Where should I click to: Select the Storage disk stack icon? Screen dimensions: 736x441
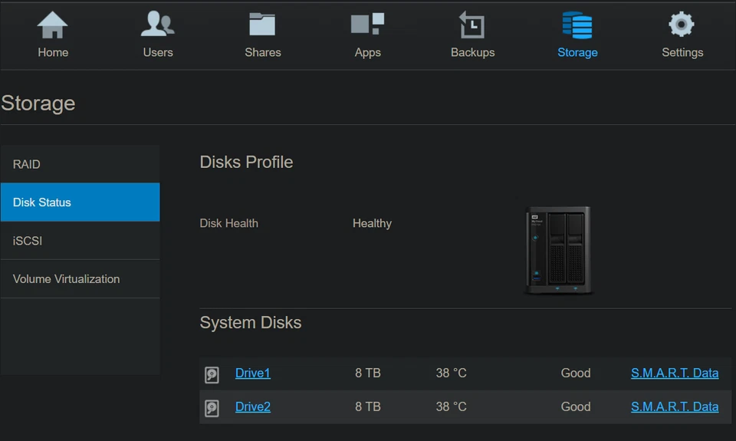coord(577,25)
